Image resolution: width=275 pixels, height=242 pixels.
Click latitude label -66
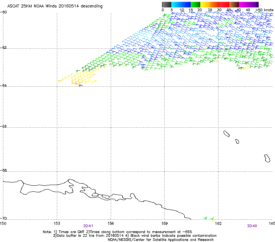pyautogui.click(x=3, y=126)
